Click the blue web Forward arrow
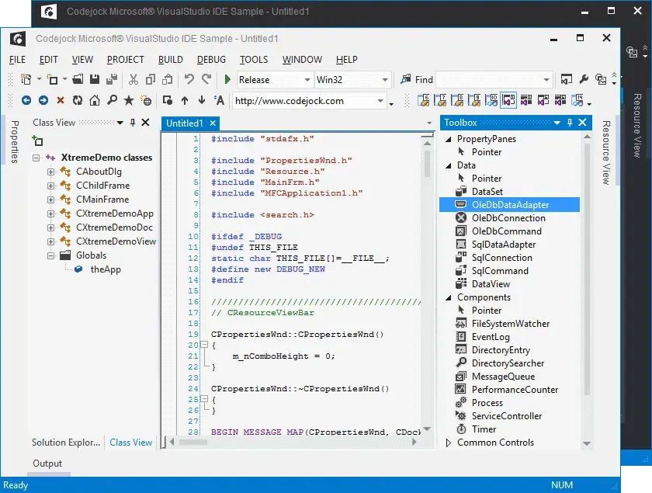 click(x=43, y=100)
